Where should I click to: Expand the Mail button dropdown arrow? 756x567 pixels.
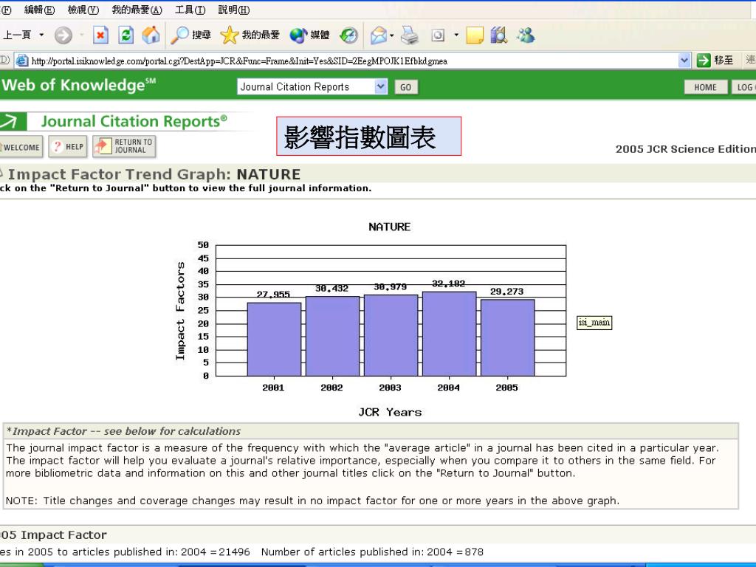pyautogui.click(x=392, y=35)
